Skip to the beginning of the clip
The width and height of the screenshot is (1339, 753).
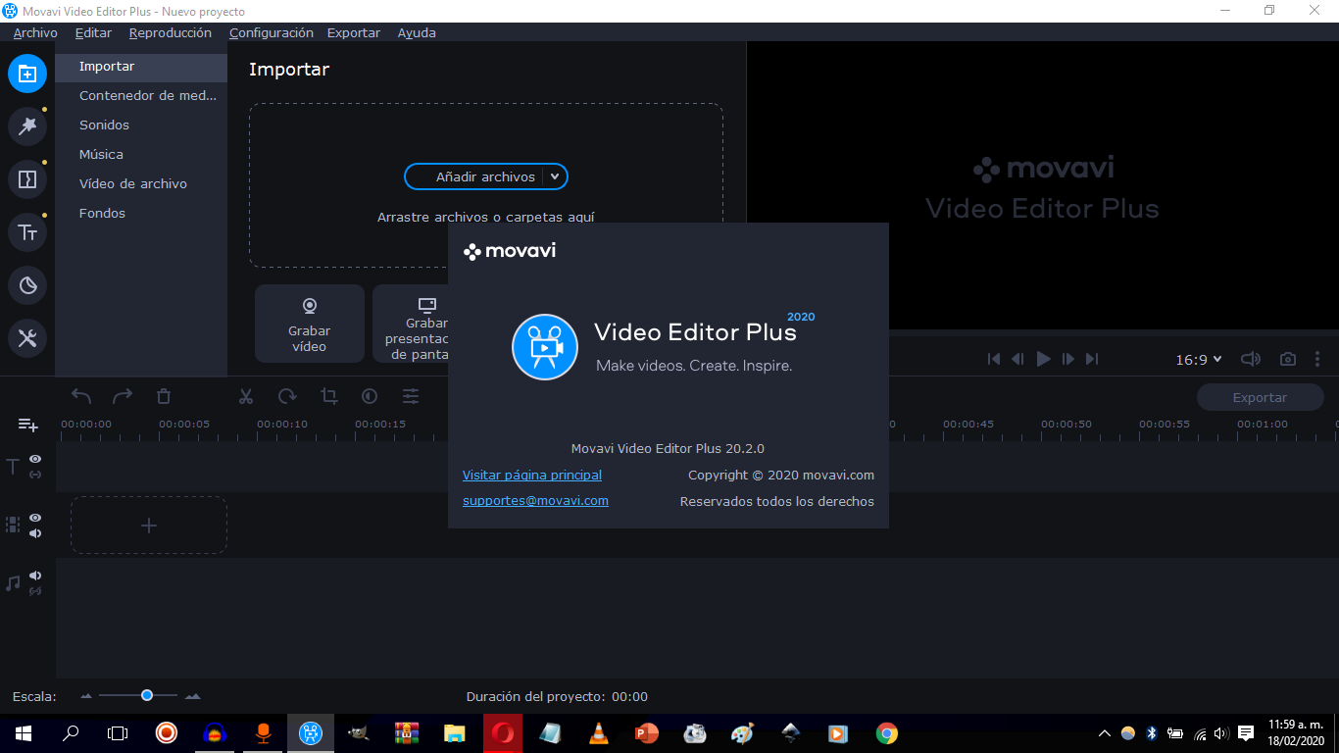point(994,359)
